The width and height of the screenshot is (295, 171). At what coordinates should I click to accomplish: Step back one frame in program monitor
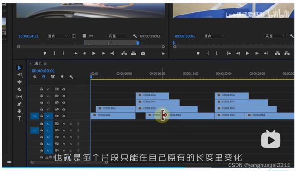(x=238, y=53)
